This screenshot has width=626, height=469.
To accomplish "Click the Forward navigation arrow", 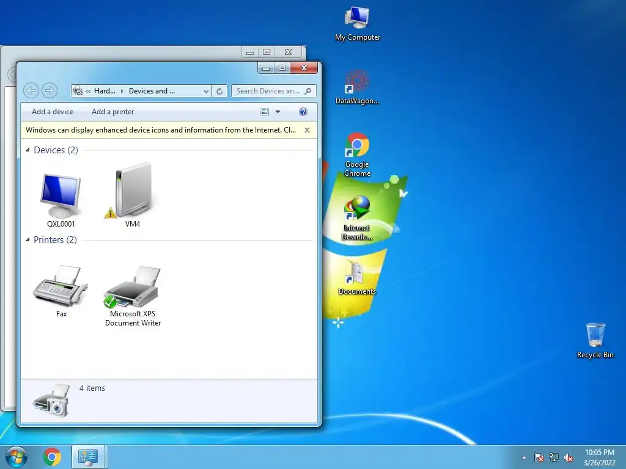I will tap(50, 90).
